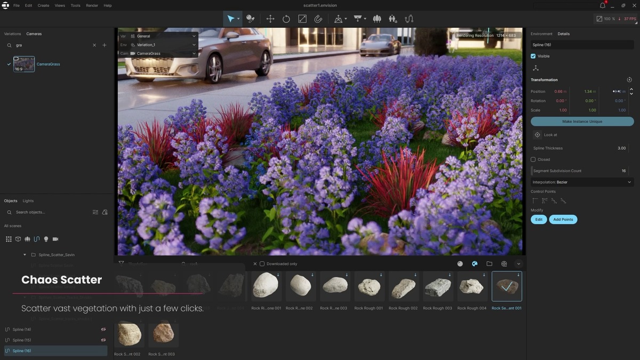Open object list filter settings icon
The width and height of the screenshot is (640, 360).
click(x=95, y=212)
